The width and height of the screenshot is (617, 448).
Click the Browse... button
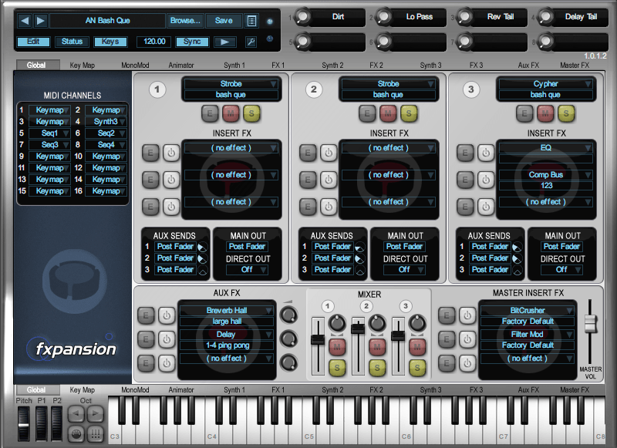coord(185,21)
